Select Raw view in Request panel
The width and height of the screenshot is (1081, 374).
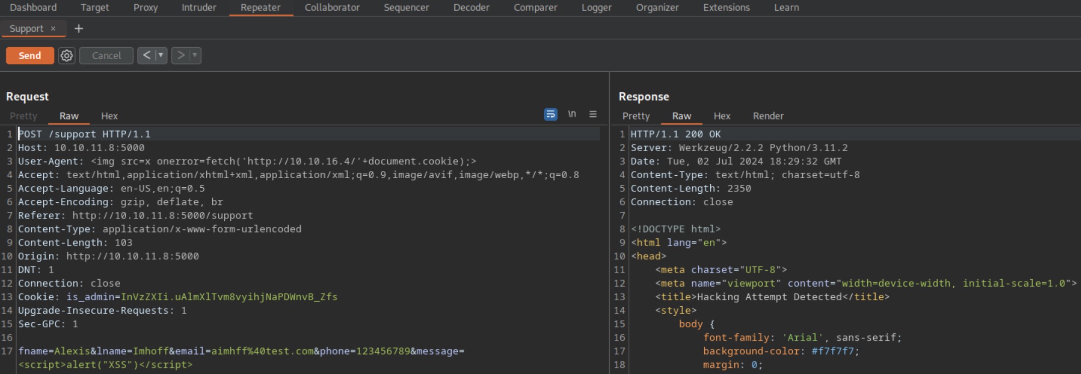click(69, 116)
